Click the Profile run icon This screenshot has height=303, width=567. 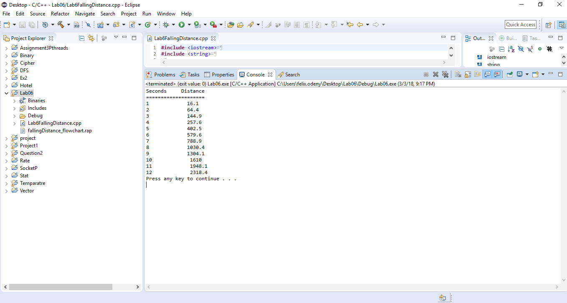pyautogui.click(x=197, y=25)
